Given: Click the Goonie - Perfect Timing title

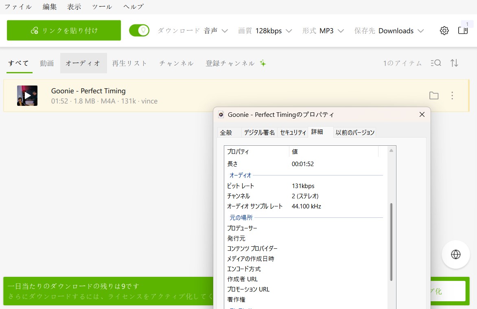Looking at the screenshot, I should [88, 91].
